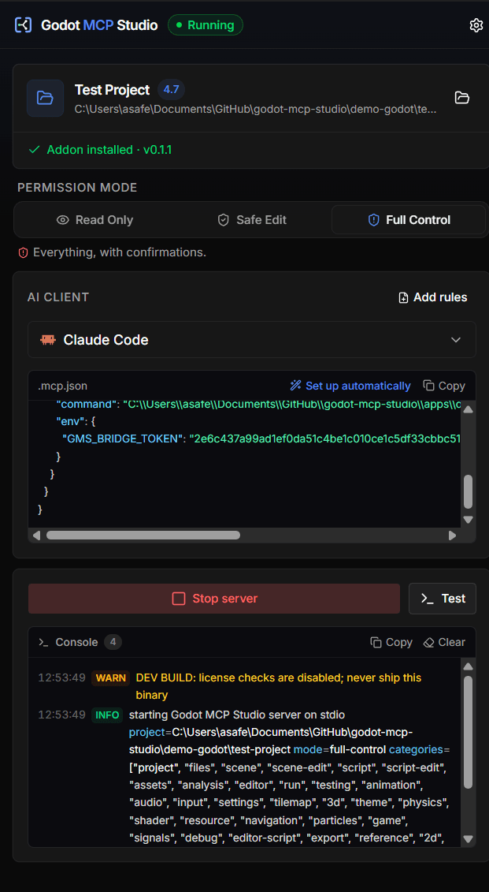Open project folder with the white folder icon
489x892 pixels.
tap(462, 98)
